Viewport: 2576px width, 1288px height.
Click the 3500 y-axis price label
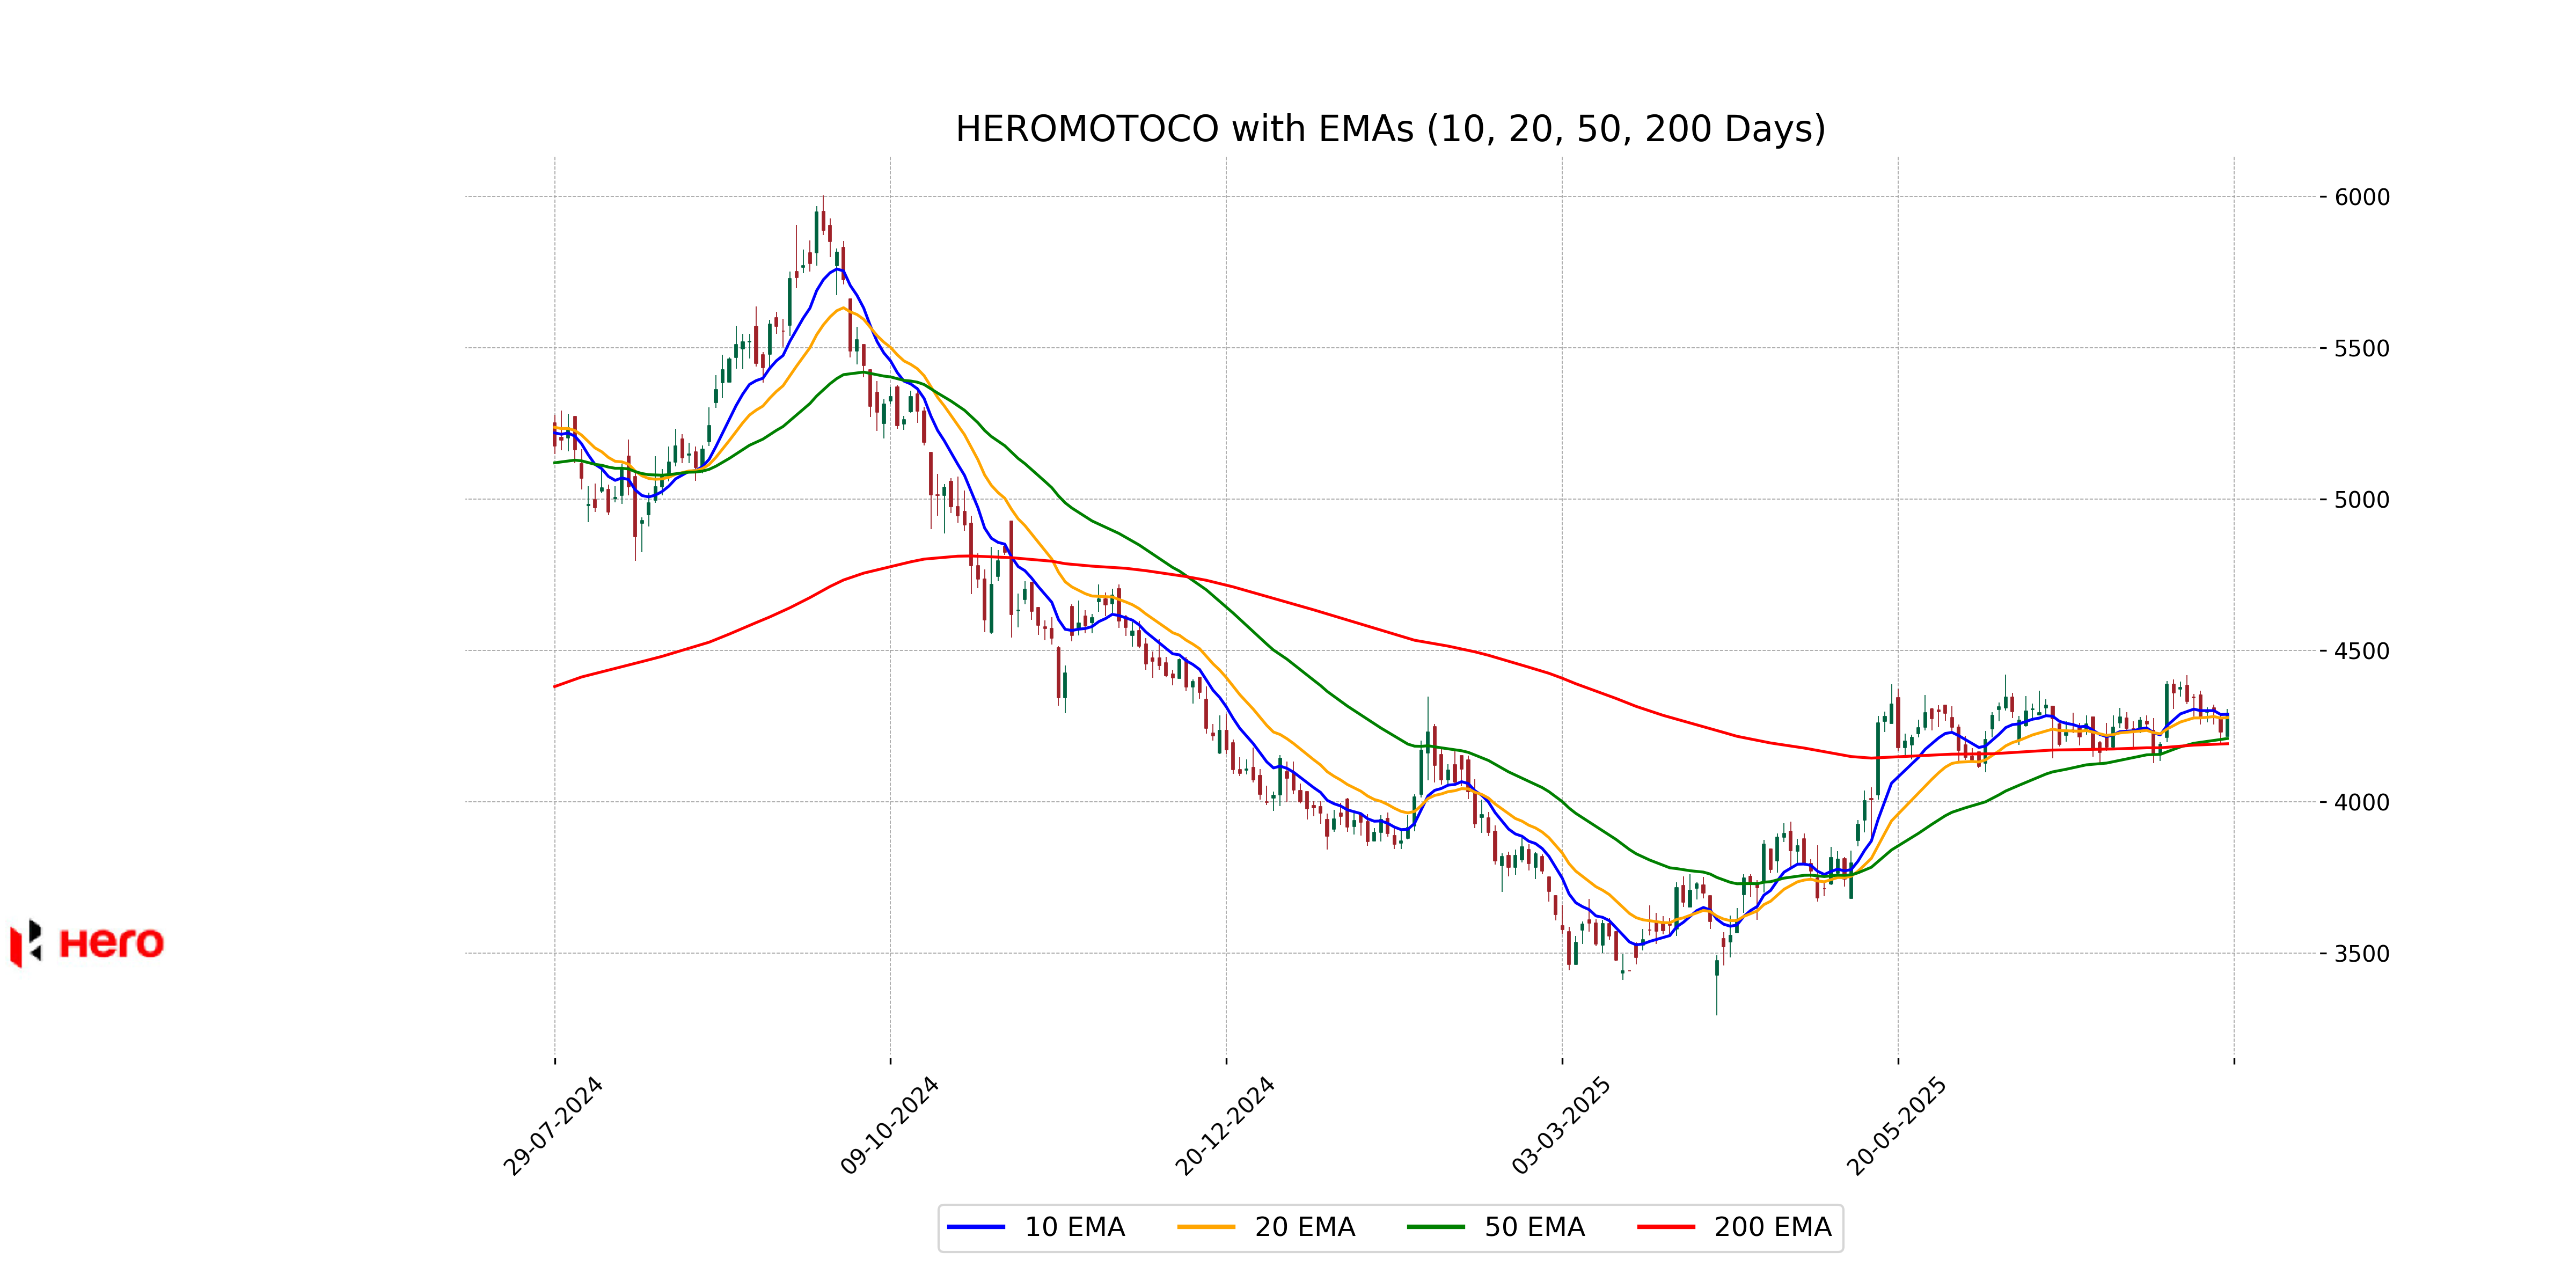point(2361,954)
